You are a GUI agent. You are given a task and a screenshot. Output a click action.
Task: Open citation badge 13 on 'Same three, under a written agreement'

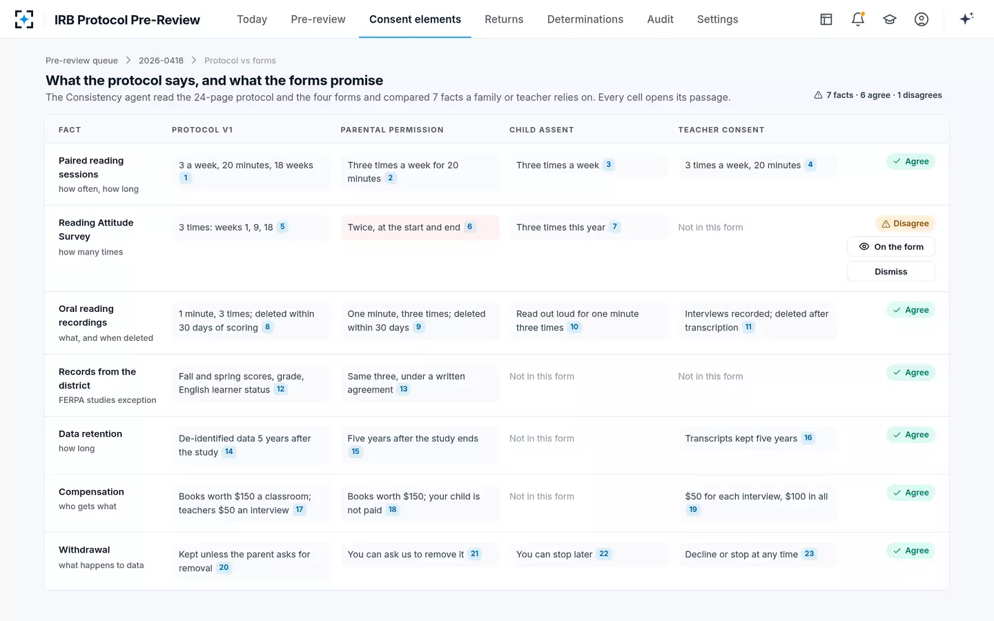point(404,389)
